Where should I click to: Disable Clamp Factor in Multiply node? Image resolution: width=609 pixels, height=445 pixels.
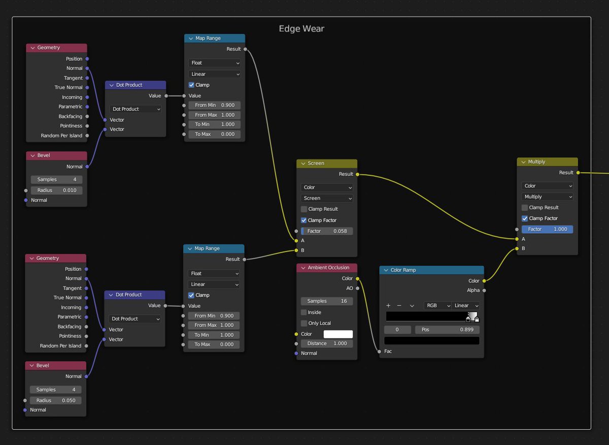coord(525,218)
